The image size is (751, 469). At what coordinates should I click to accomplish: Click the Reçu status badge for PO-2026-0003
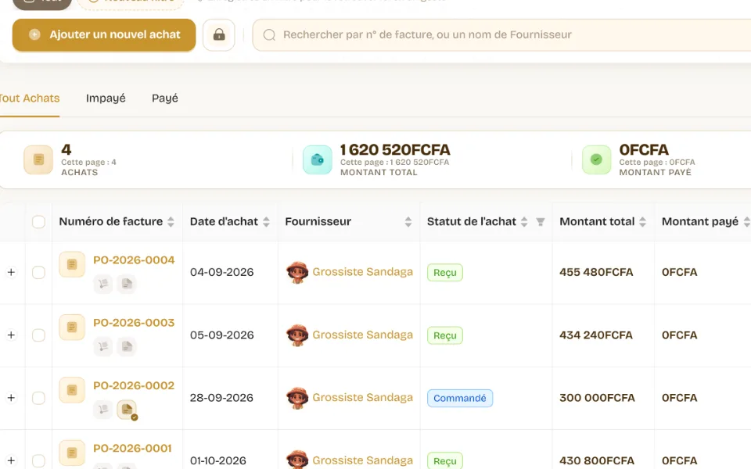coord(445,335)
